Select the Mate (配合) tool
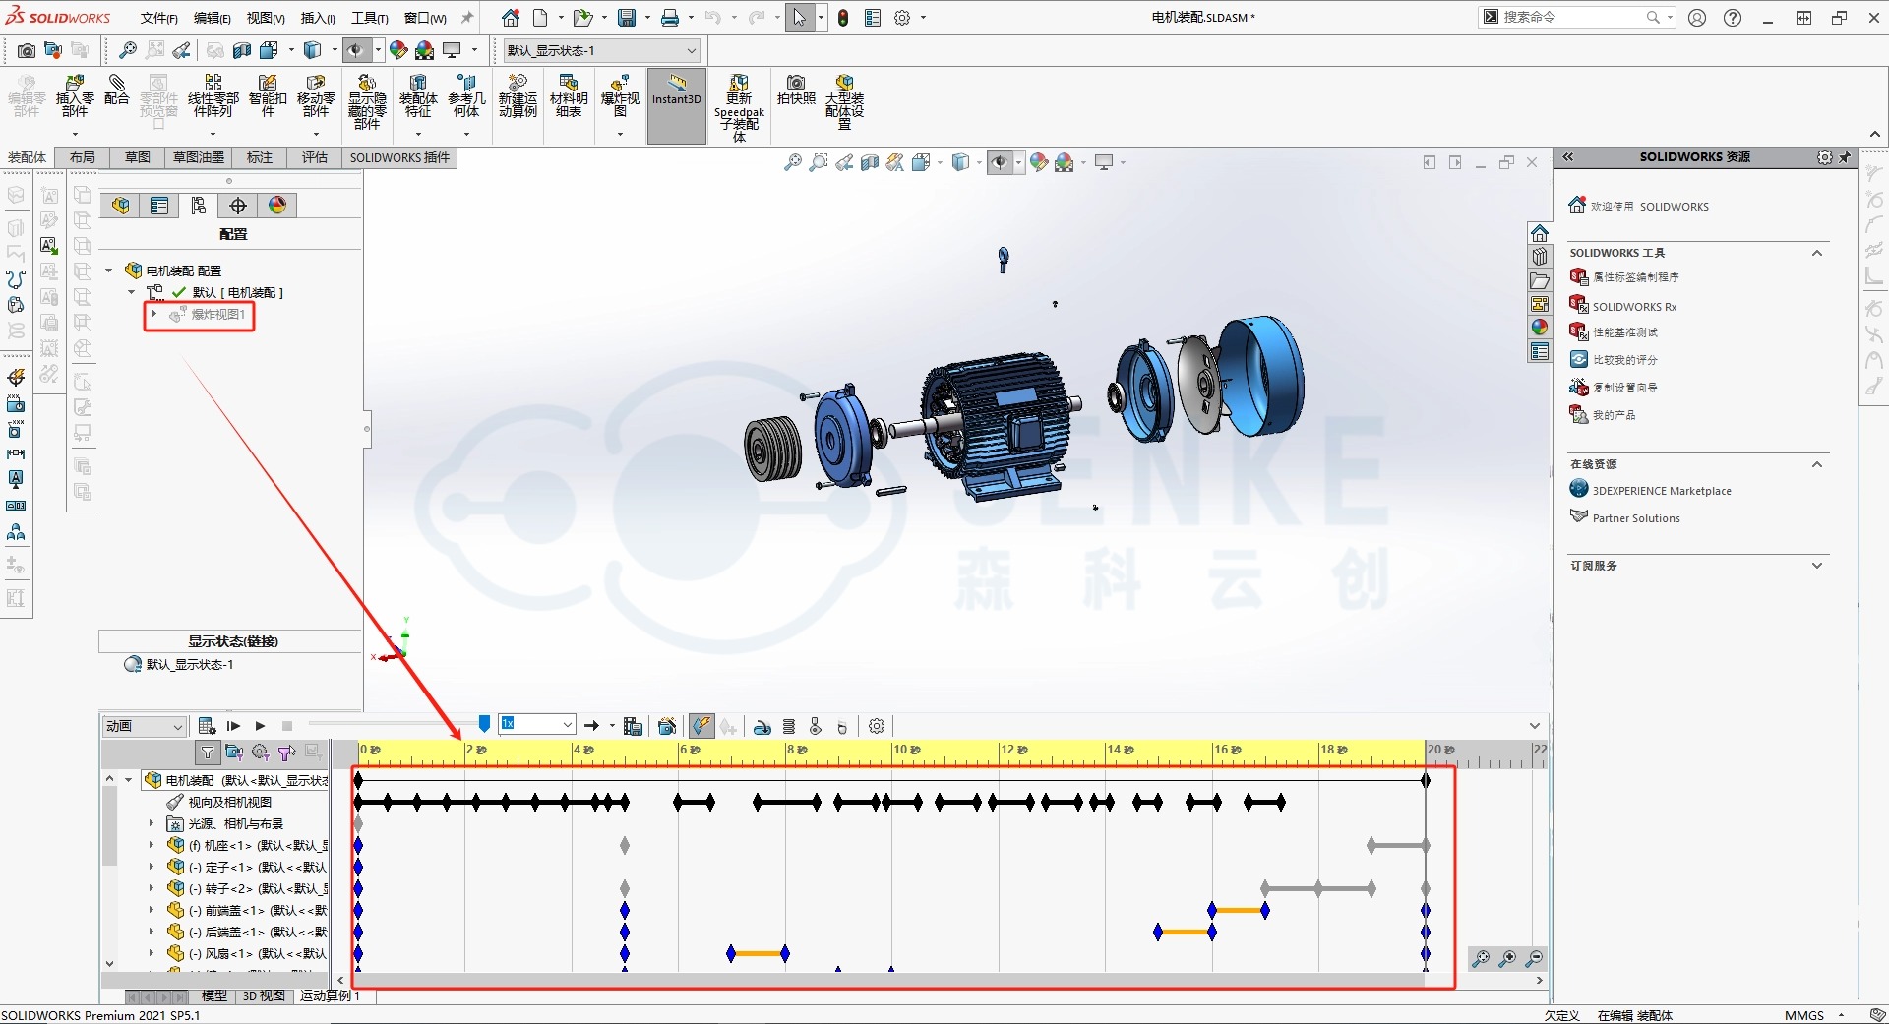Image resolution: width=1889 pixels, height=1024 pixels. click(x=116, y=90)
